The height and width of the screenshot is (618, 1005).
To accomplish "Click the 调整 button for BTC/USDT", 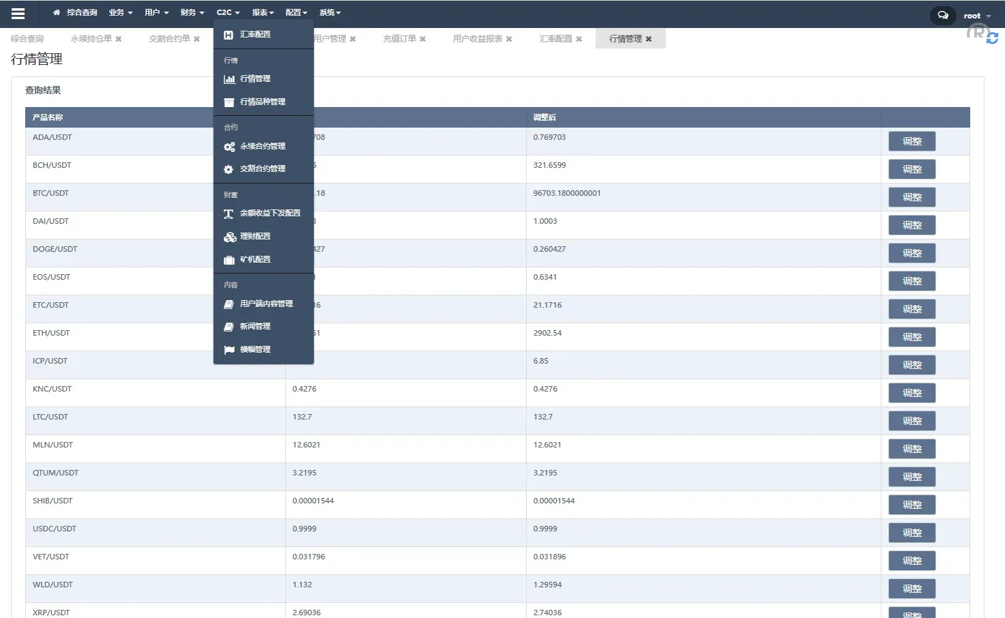I will click(912, 196).
